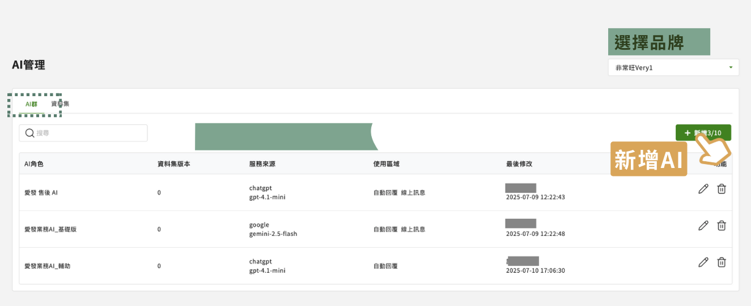Switch to the 資料集 tab
Viewport: 751px width, 306px height.
tap(60, 104)
